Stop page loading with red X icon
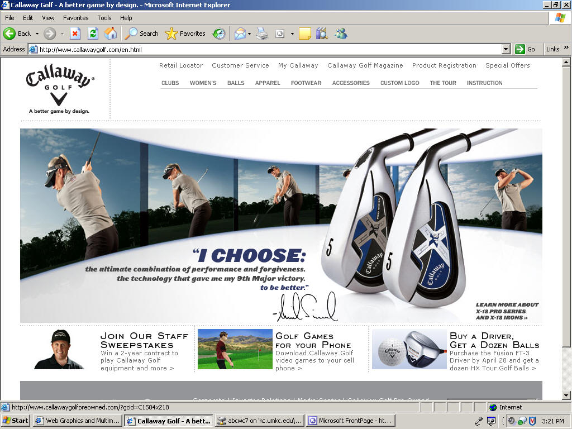The width and height of the screenshot is (572, 429). tap(75, 34)
